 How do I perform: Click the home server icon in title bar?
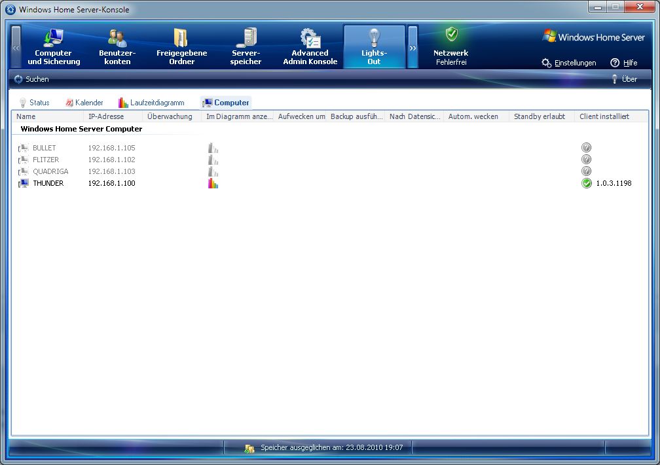(x=11, y=9)
